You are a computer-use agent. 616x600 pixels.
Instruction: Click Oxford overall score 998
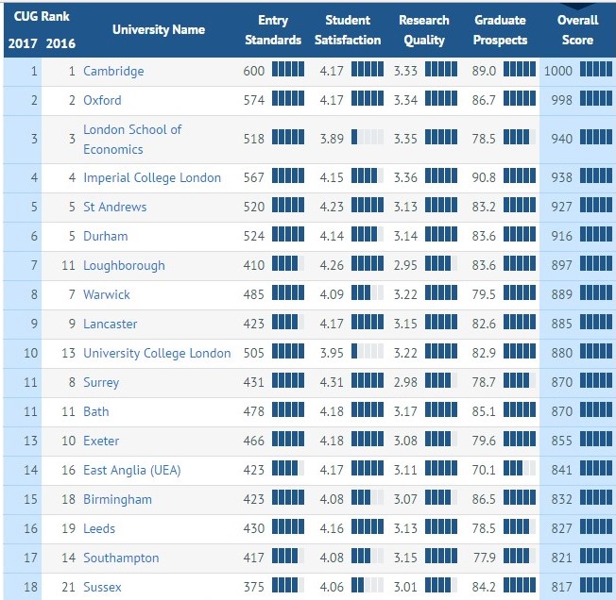coord(561,100)
